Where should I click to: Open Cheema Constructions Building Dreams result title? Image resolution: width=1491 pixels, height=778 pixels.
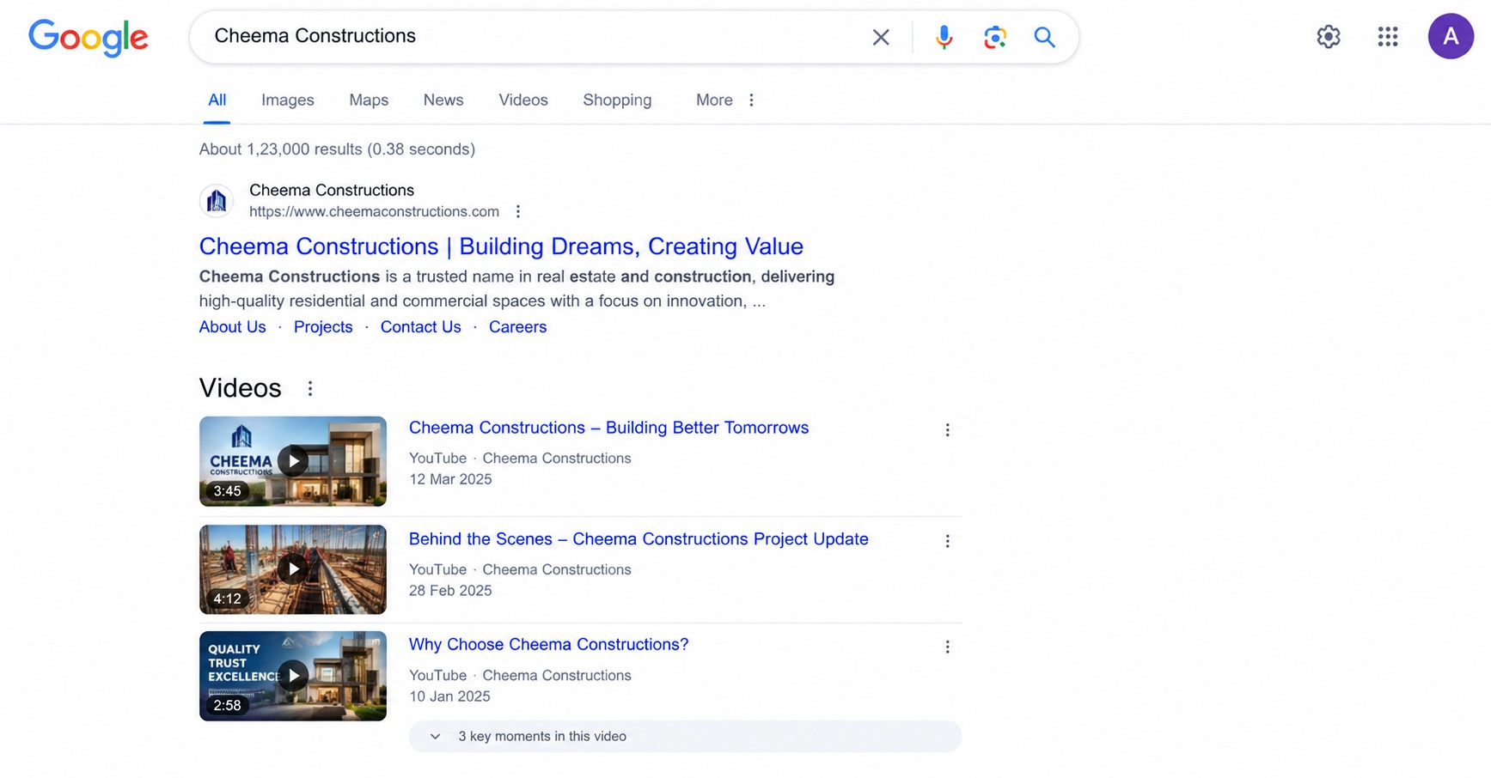[x=501, y=246]
